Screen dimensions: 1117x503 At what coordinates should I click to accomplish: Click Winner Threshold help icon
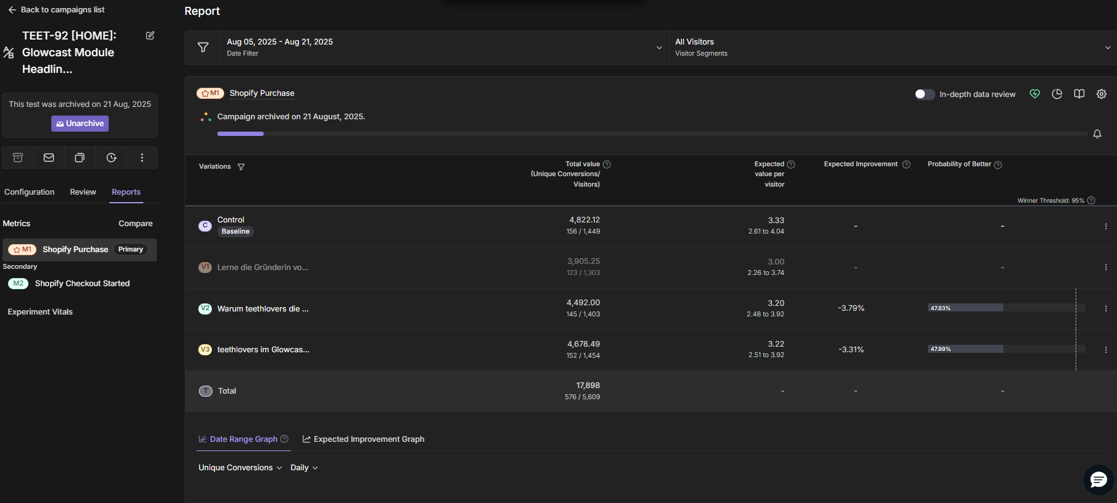coord(1091,200)
